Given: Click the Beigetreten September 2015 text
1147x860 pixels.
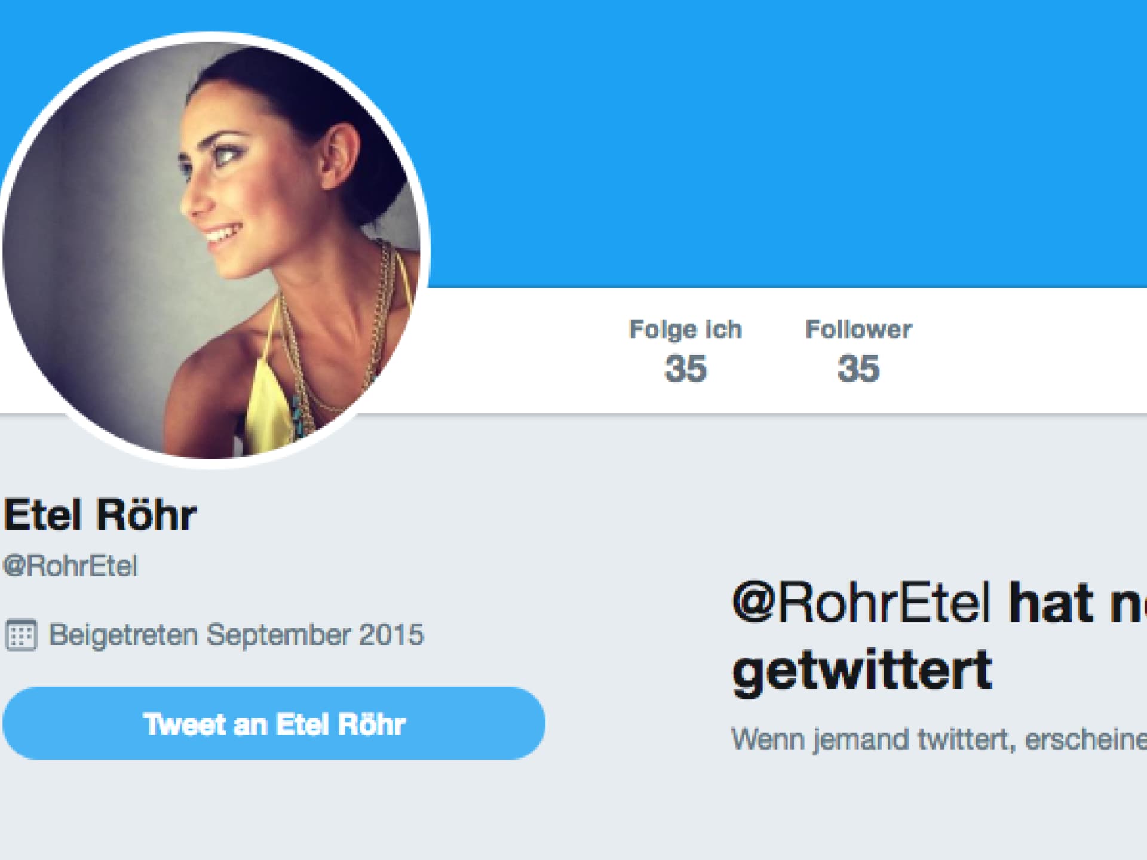Looking at the screenshot, I should 236,635.
